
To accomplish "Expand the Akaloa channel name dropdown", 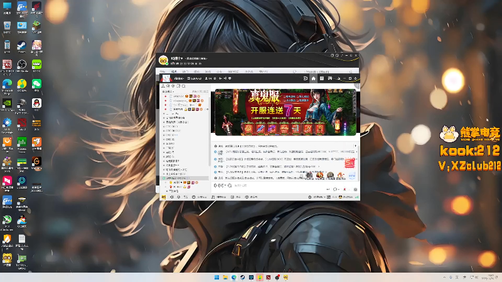I will click(x=179, y=78).
